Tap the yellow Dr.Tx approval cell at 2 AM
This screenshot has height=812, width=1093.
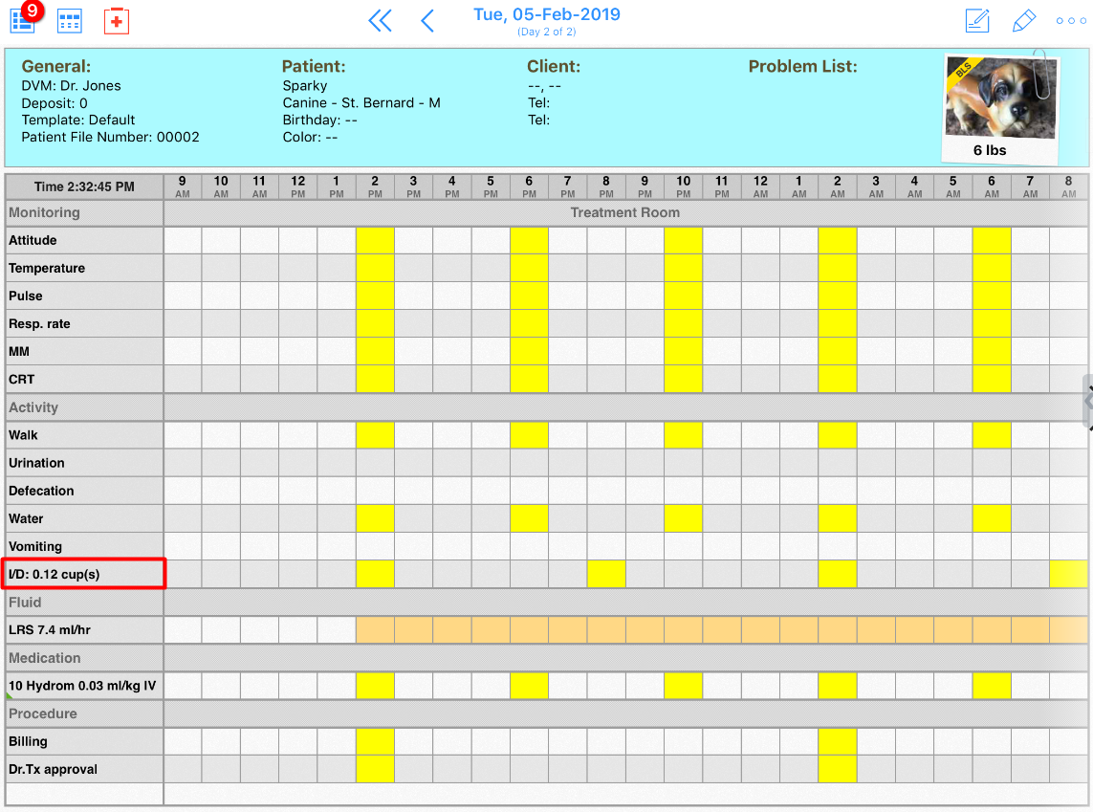point(837,770)
